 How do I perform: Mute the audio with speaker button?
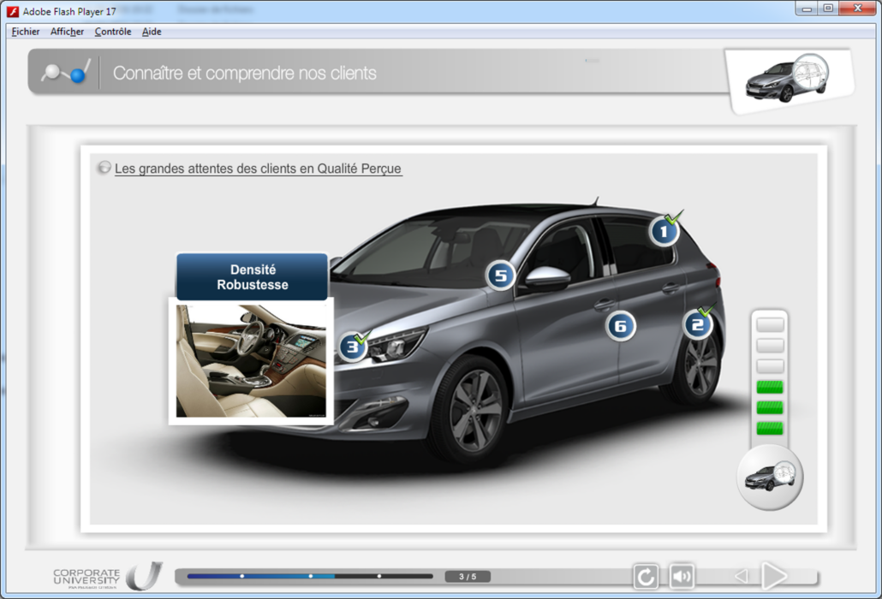(x=682, y=576)
